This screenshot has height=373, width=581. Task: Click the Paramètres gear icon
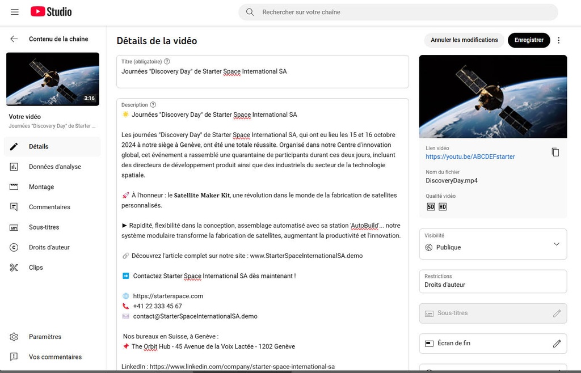coord(14,337)
